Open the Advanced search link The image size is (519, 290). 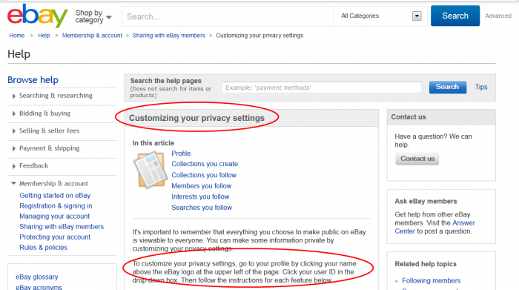click(498, 16)
